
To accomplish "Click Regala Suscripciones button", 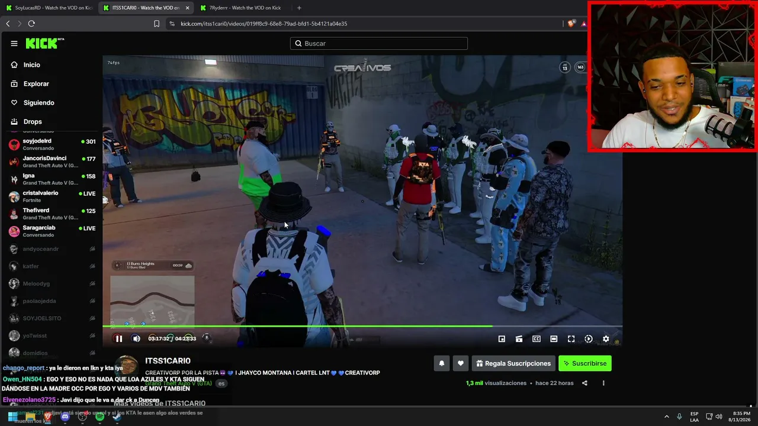I will pyautogui.click(x=513, y=363).
